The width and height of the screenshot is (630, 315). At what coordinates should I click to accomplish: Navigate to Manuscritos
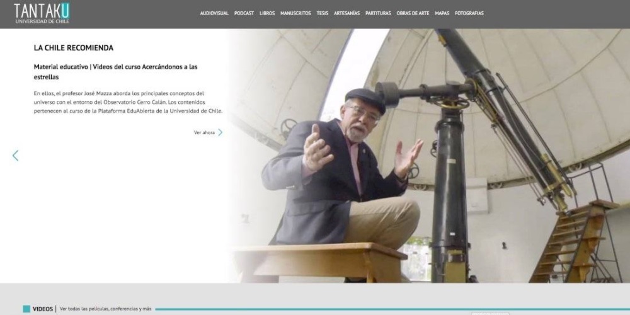295,13
